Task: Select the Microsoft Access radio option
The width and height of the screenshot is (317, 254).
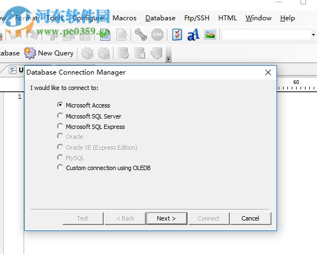Action: (60, 105)
